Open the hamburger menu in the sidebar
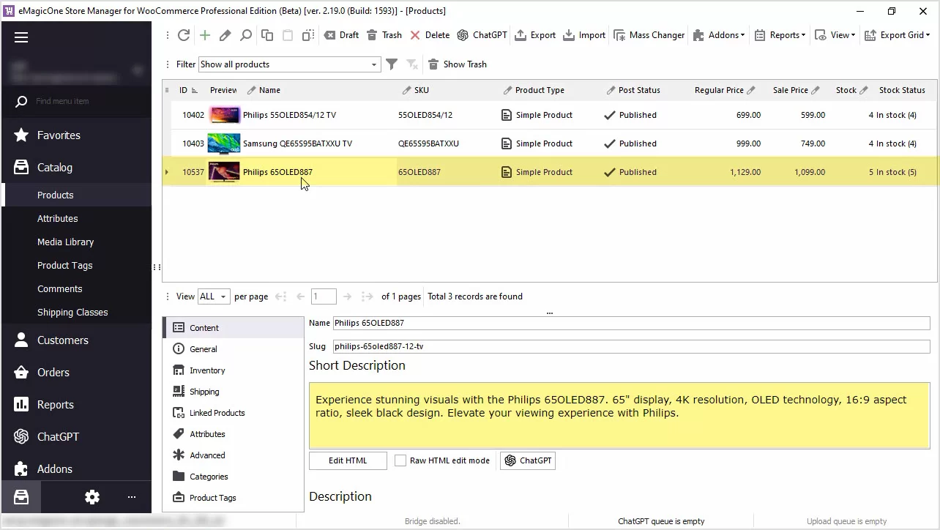940x530 pixels. (21, 37)
